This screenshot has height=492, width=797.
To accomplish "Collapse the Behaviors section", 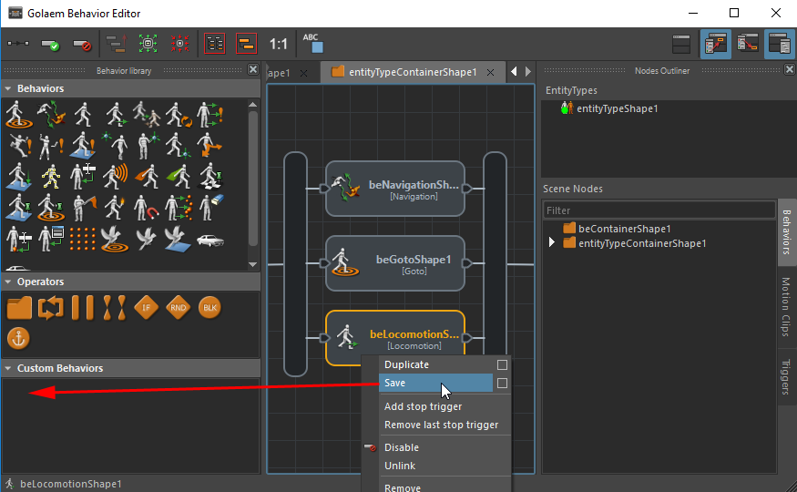I will (8, 88).
